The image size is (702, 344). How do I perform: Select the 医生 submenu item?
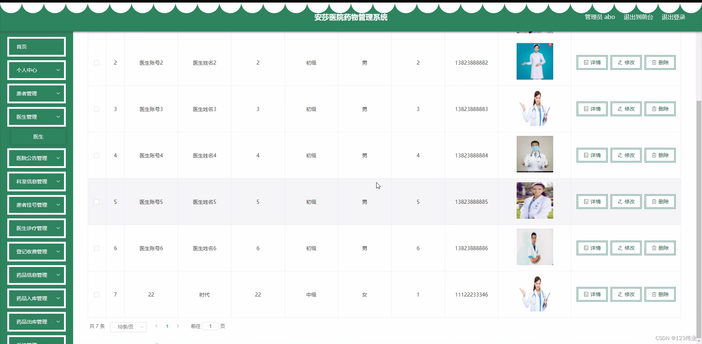click(x=38, y=136)
